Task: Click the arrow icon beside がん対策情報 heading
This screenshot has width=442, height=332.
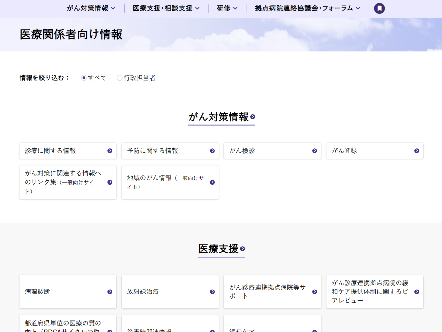Action: 252,117
